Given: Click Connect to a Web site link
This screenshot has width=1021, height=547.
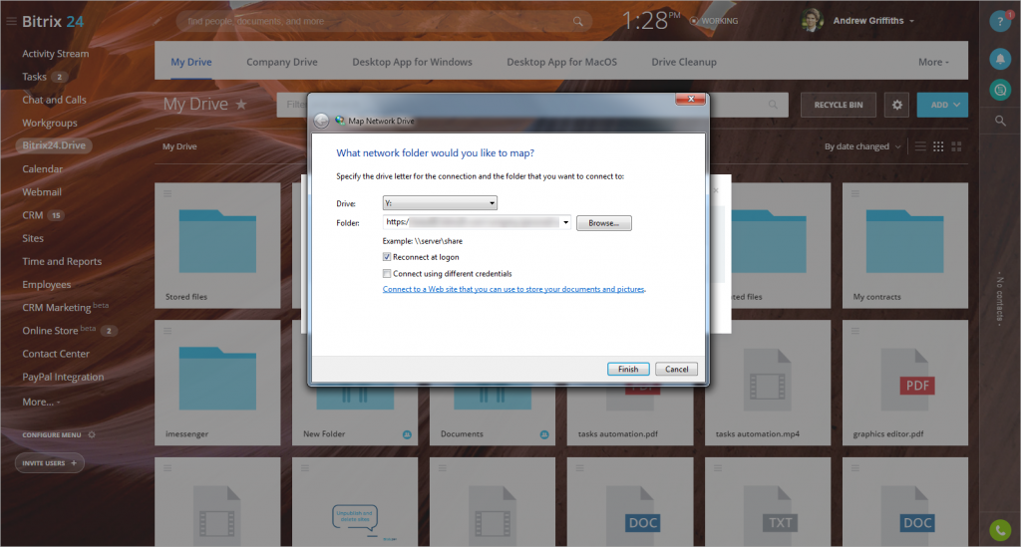Looking at the screenshot, I should tap(513, 289).
